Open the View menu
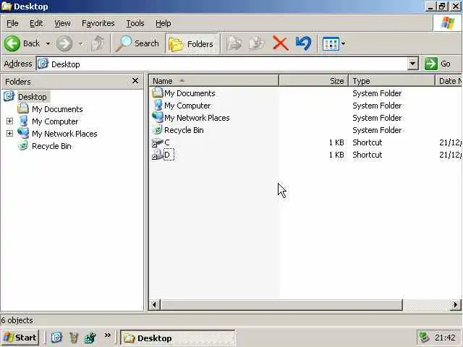 tap(62, 23)
